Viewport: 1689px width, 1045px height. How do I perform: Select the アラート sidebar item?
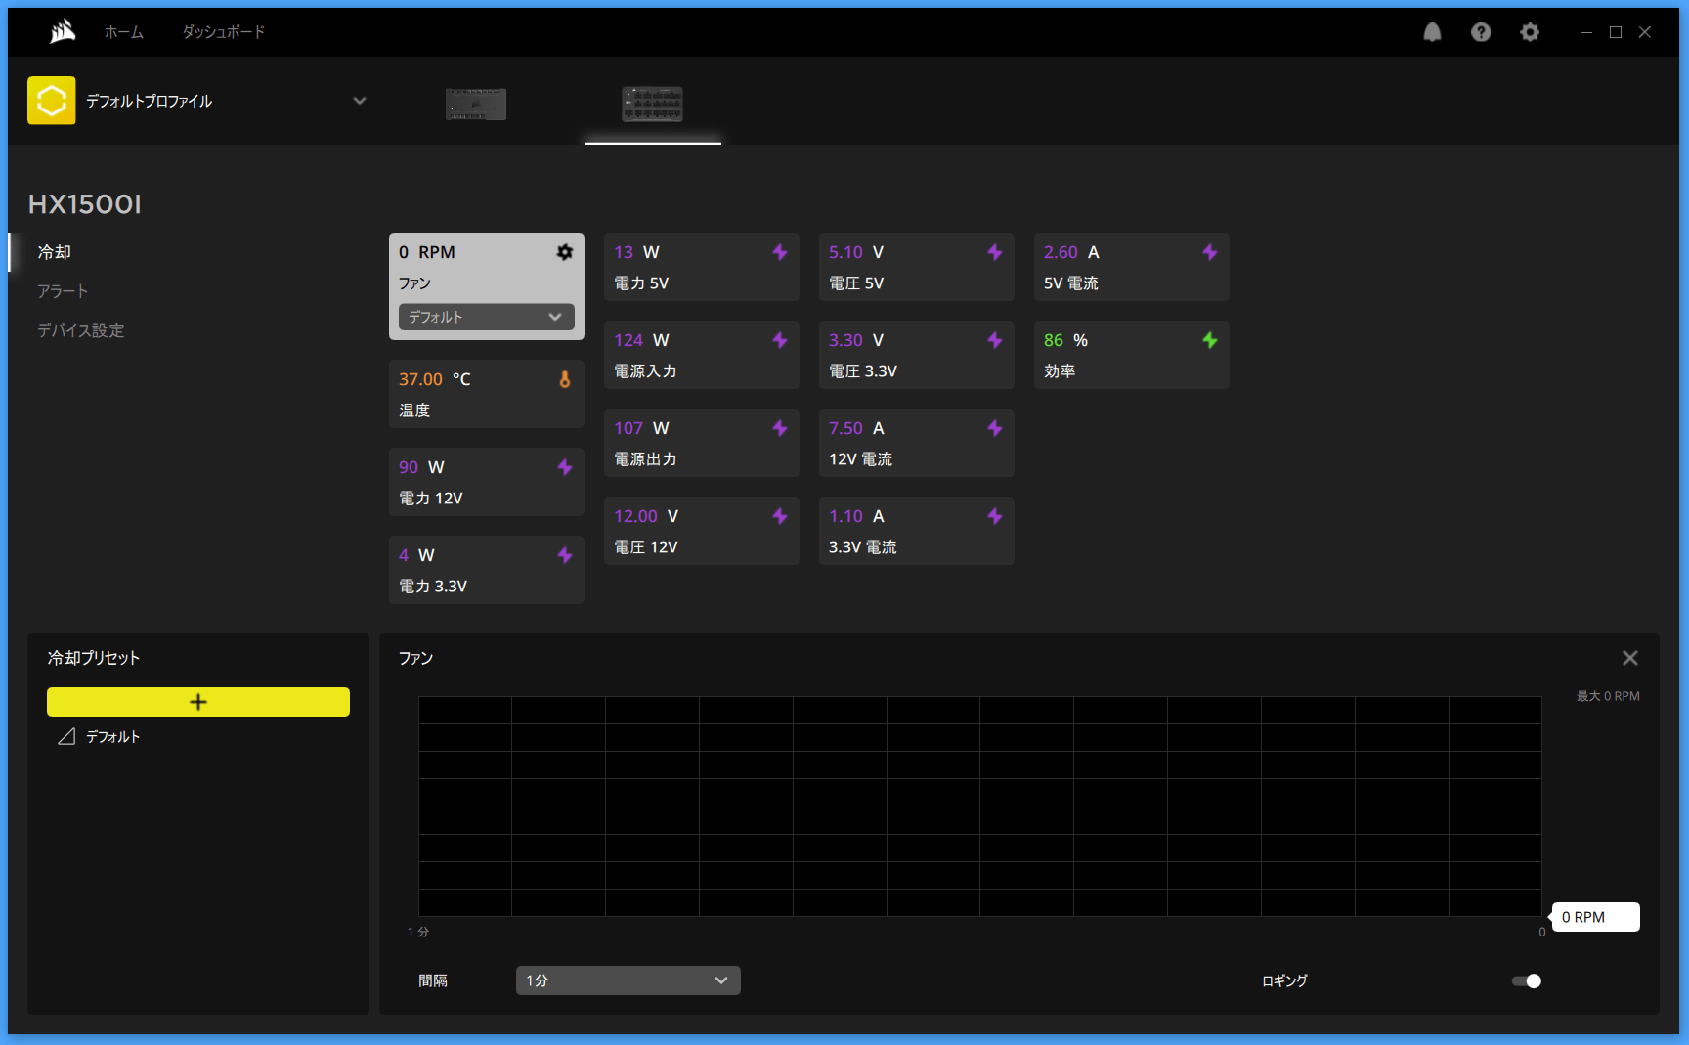(63, 291)
